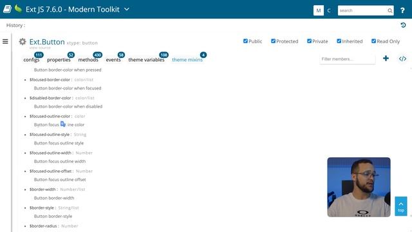The height and width of the screenshot is (232, 412).
Task: Click the Filter members input
Action: [348, 59]
